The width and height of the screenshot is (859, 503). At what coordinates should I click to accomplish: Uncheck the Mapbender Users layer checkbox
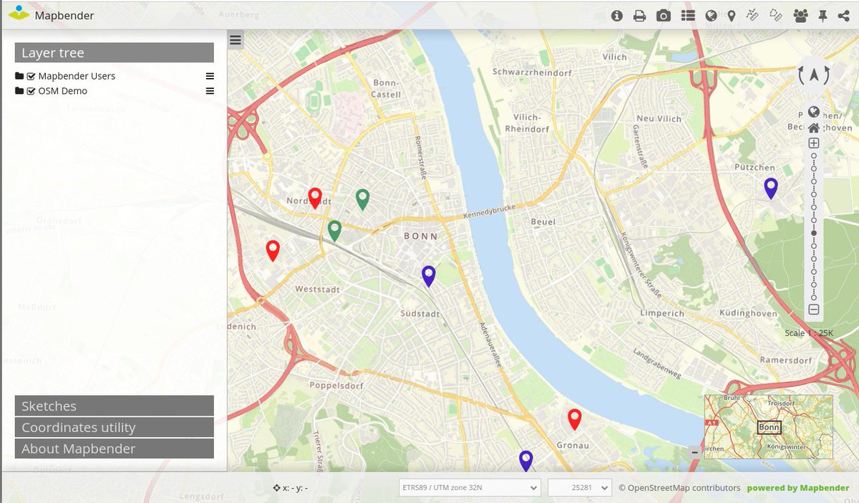pyautogui.click(x=31, y=76)
